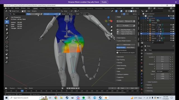Open the Edit menu

pyautogui.click(x=12, y=8)
